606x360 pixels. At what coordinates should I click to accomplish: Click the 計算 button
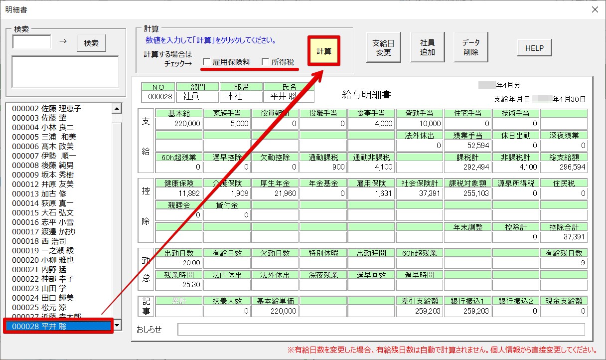[324, 51]
